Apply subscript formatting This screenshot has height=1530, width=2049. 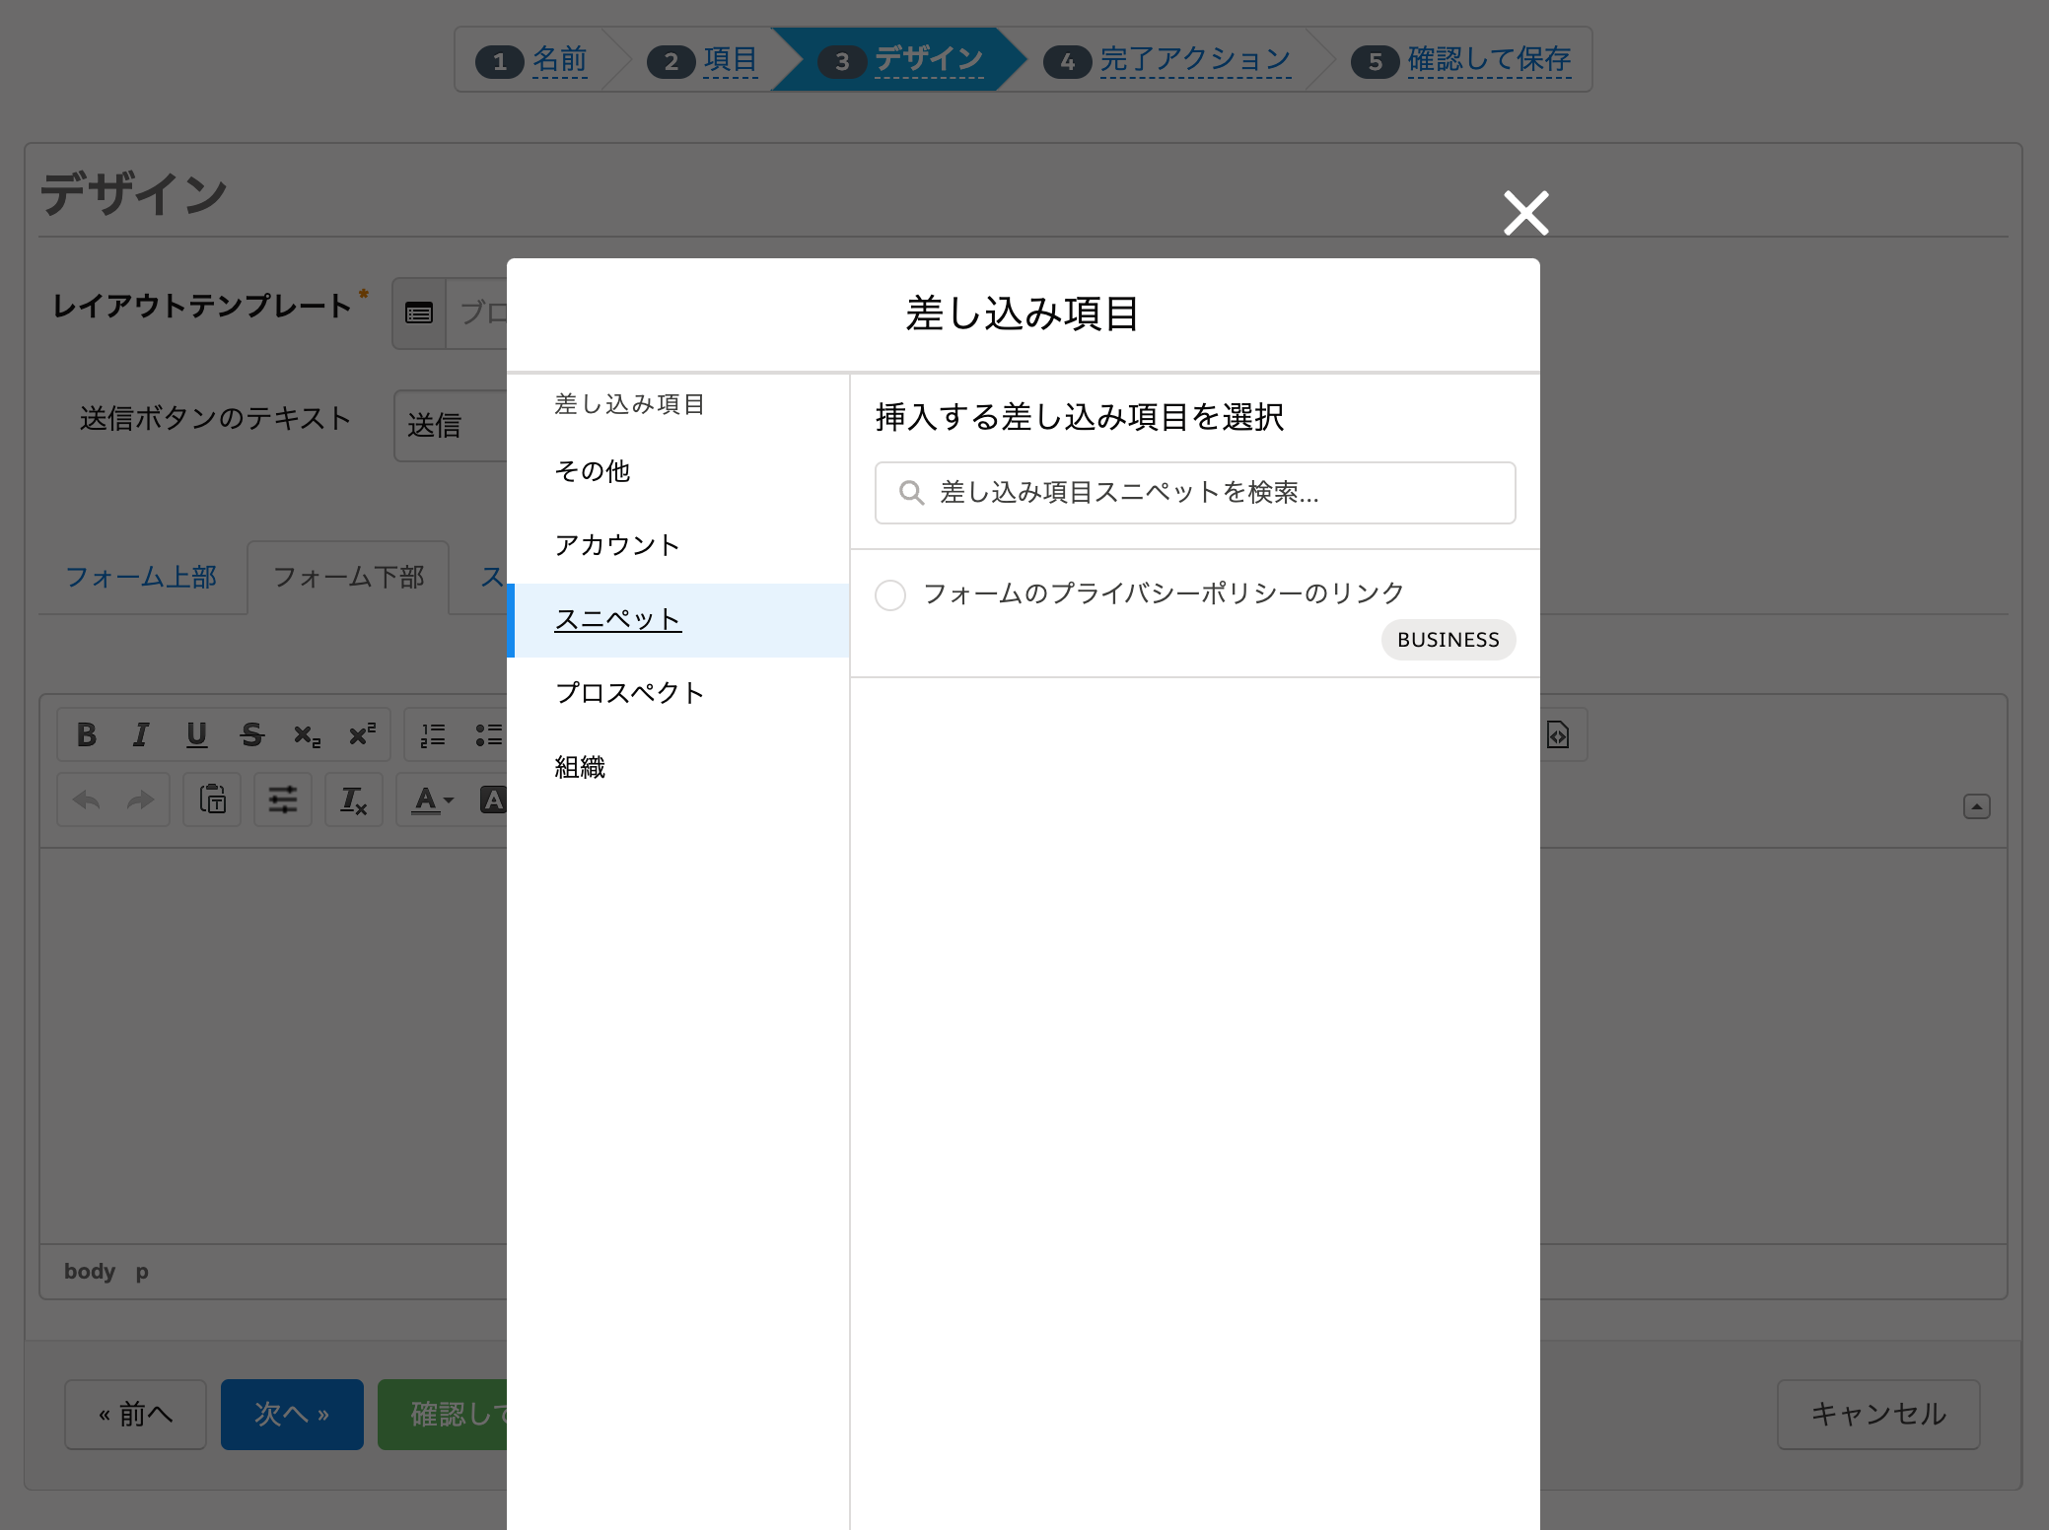click(x=307, y=734)
